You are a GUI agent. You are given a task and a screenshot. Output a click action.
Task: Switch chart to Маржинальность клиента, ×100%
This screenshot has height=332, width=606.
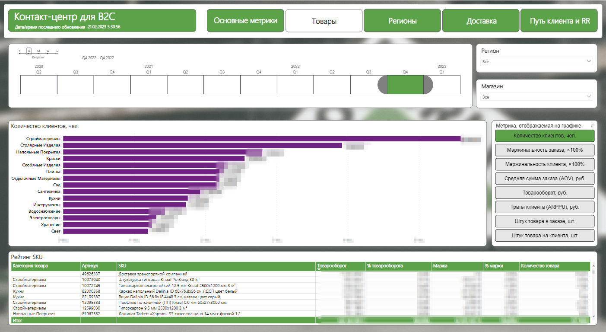click(x=545, y=164)
